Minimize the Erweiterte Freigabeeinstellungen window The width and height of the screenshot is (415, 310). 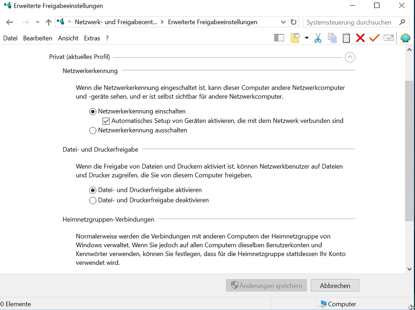pyautogui.click(x=352, y=6)
